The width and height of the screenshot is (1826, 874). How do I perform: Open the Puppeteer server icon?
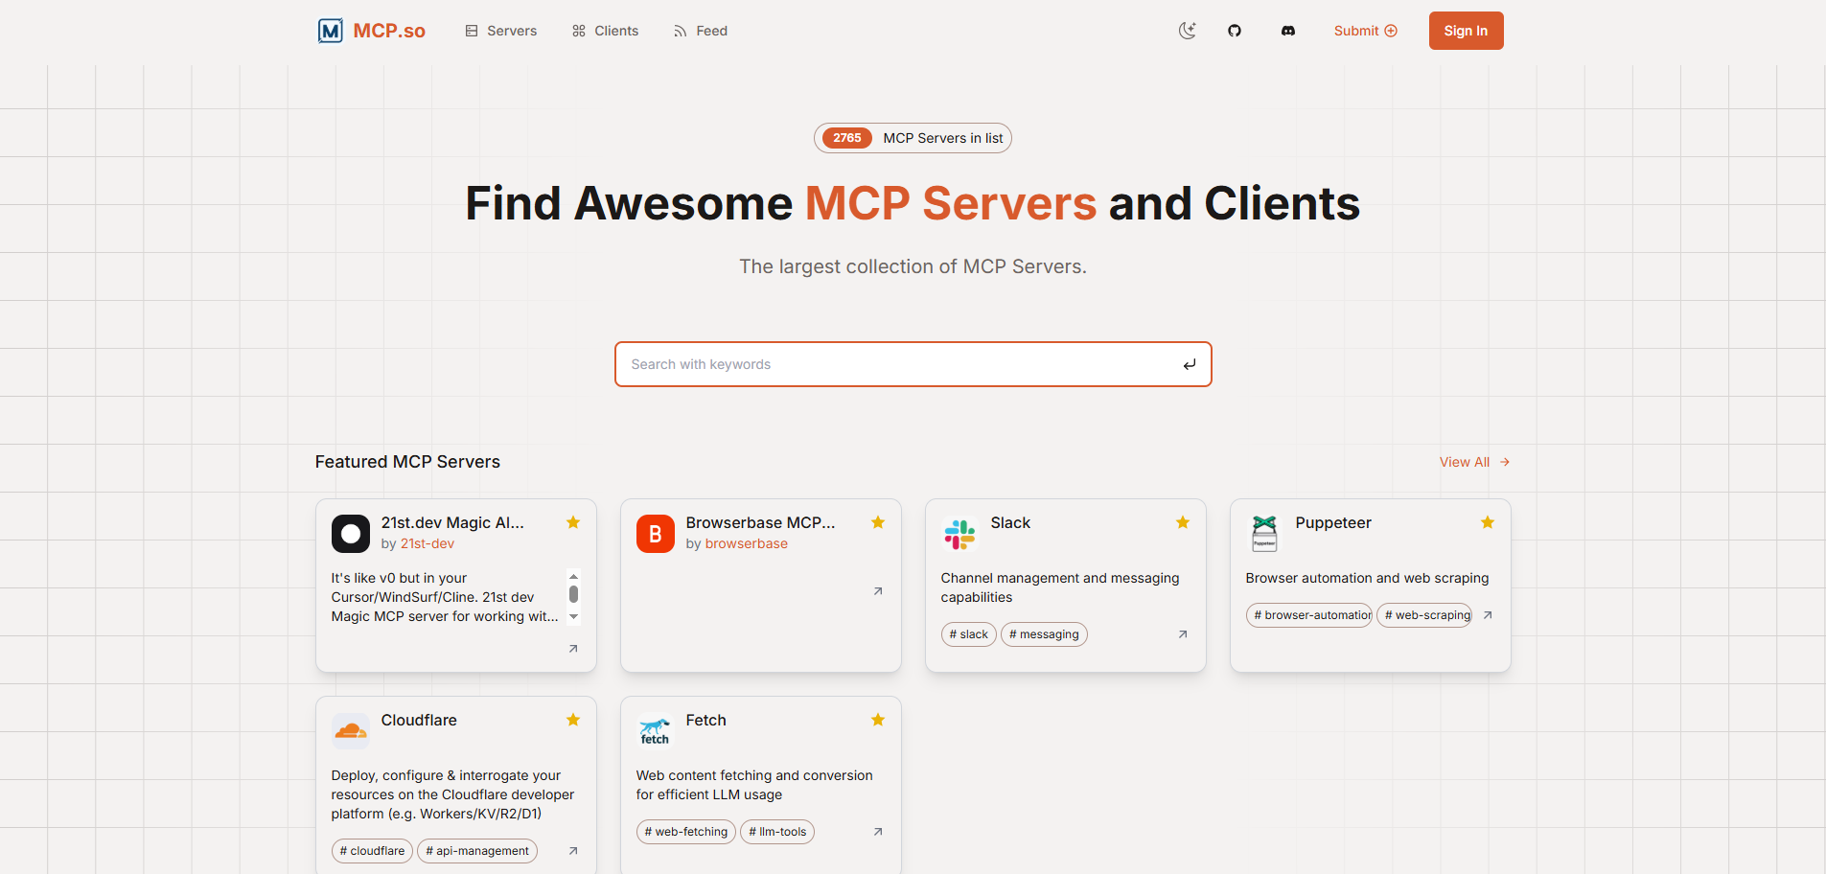click(1264, 534)
